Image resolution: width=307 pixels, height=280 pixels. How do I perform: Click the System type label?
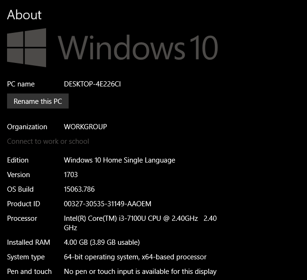26,257
